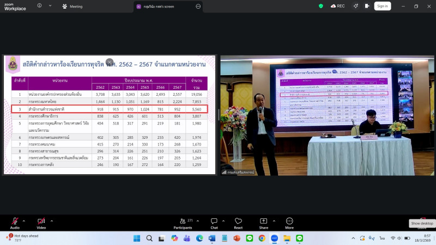Click the green encryption shield icon

(x=320, y=6)
